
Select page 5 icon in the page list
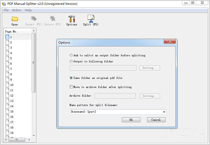pyautogui.click(x=7, y=58)
